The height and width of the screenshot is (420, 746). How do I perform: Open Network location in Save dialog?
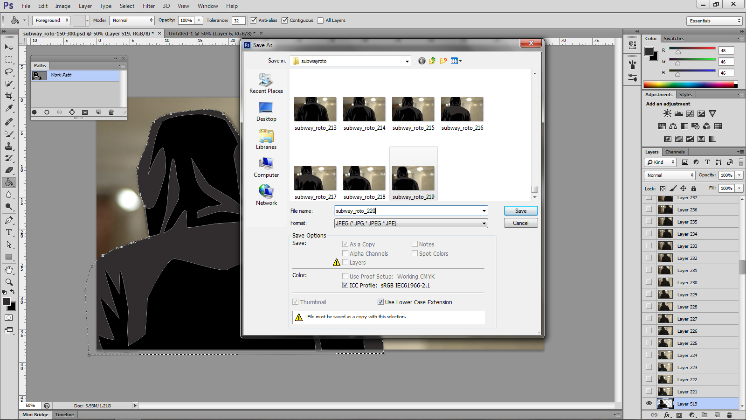(x=266, y=195)
